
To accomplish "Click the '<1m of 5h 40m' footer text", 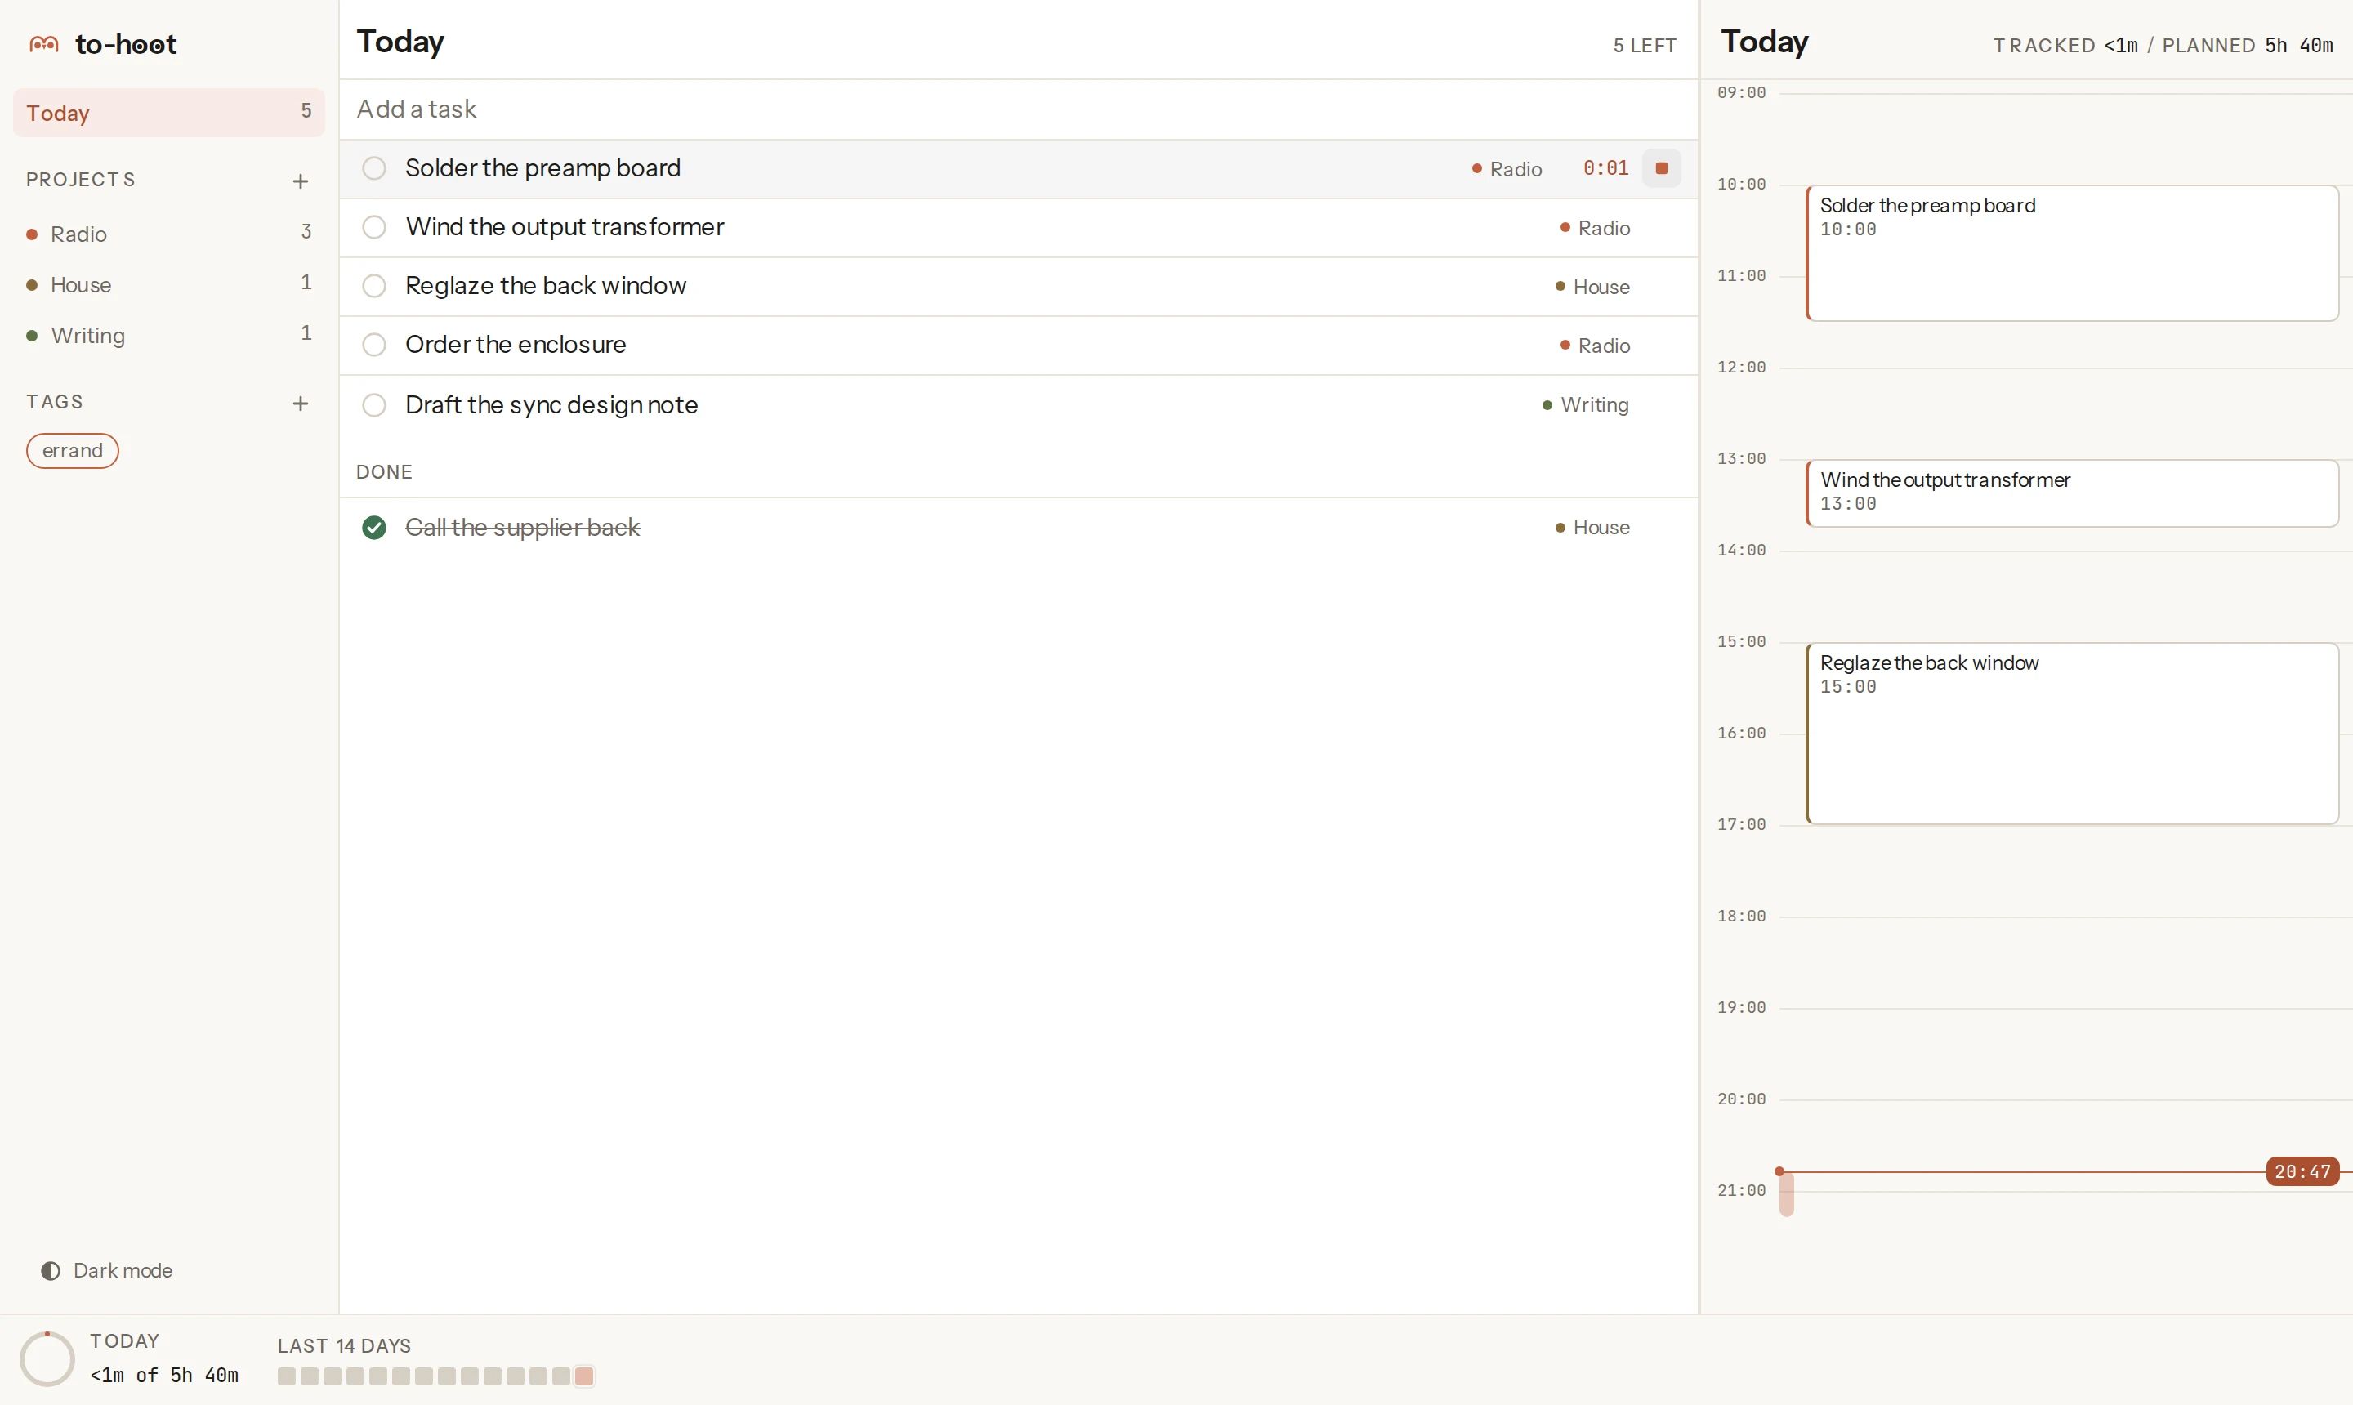I will click(163, 1375).
